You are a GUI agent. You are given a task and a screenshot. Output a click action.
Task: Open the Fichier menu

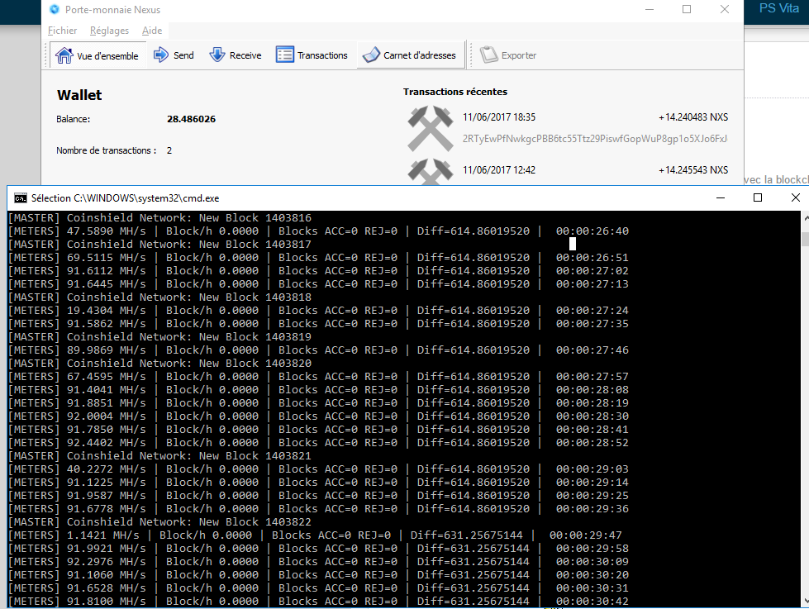tap(62, 31)
